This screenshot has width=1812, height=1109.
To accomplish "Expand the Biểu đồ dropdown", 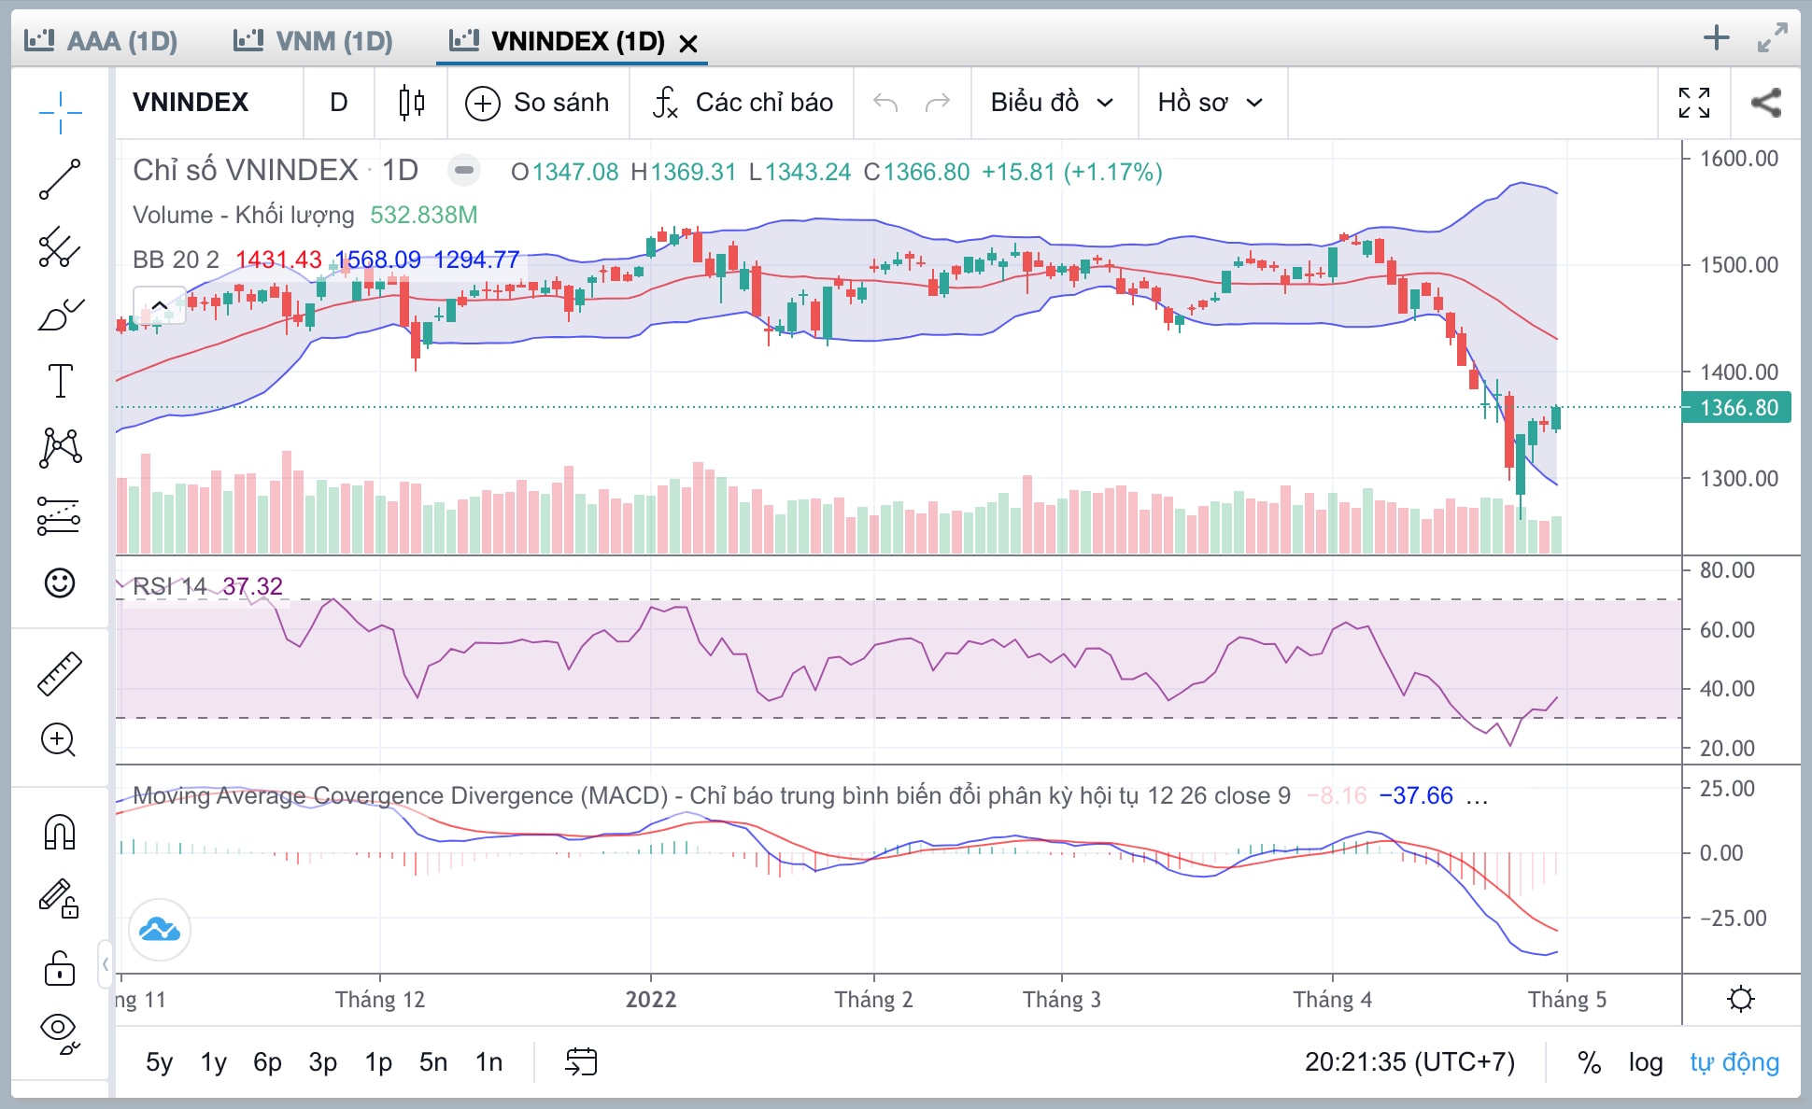I will pos(1053,103).
